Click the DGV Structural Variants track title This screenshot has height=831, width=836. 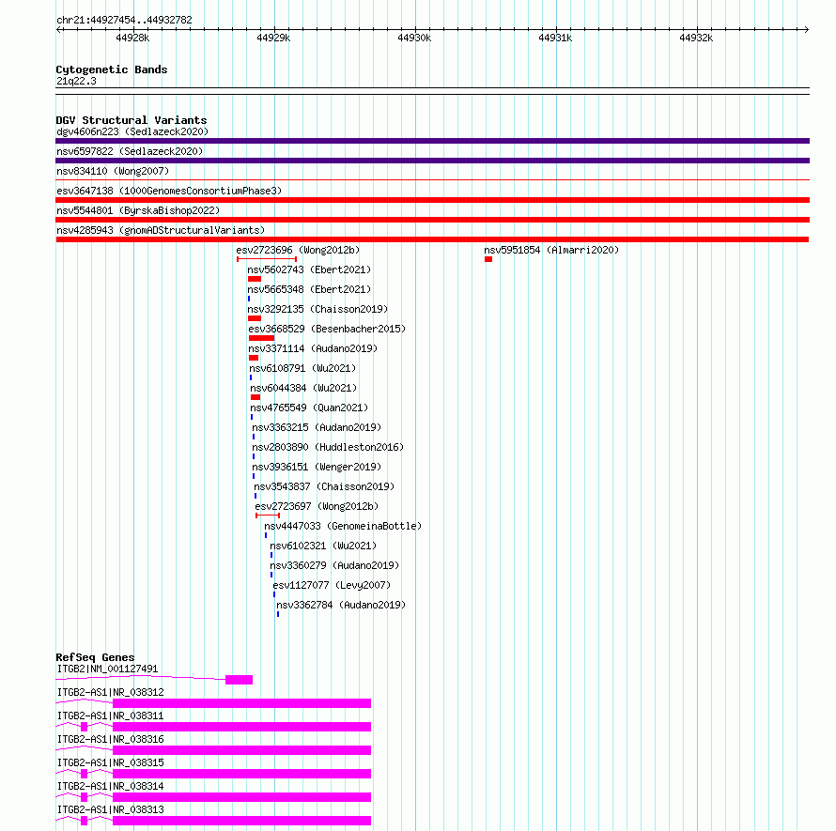coord(132,120)
